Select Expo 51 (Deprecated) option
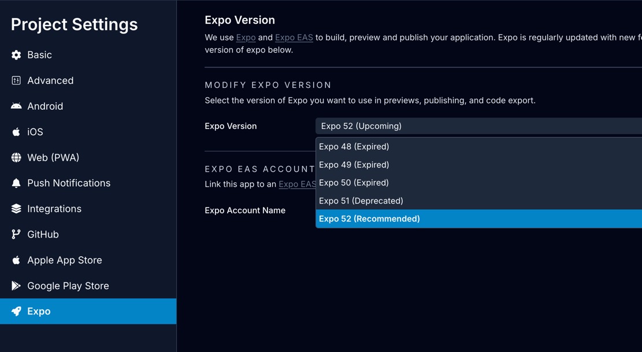Image resolution: width=642 pixels, height=352 pixels. [478, 201]
